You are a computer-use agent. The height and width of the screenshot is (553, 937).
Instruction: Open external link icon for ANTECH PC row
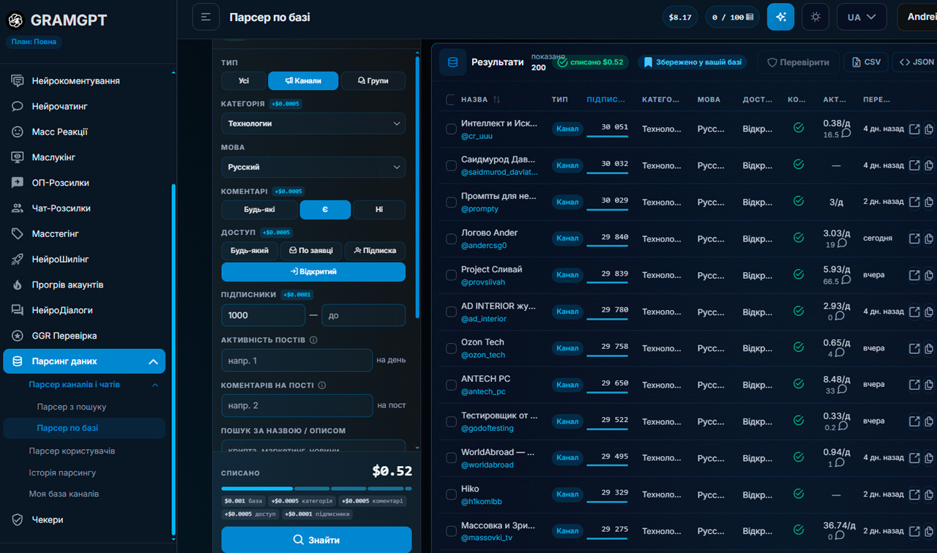[x=914, y=385]
